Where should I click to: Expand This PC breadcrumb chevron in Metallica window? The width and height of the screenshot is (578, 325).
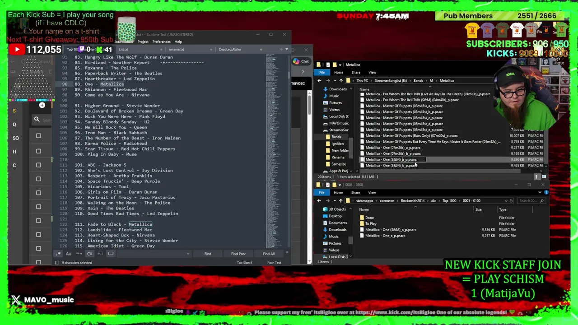[x=370, y=80]
